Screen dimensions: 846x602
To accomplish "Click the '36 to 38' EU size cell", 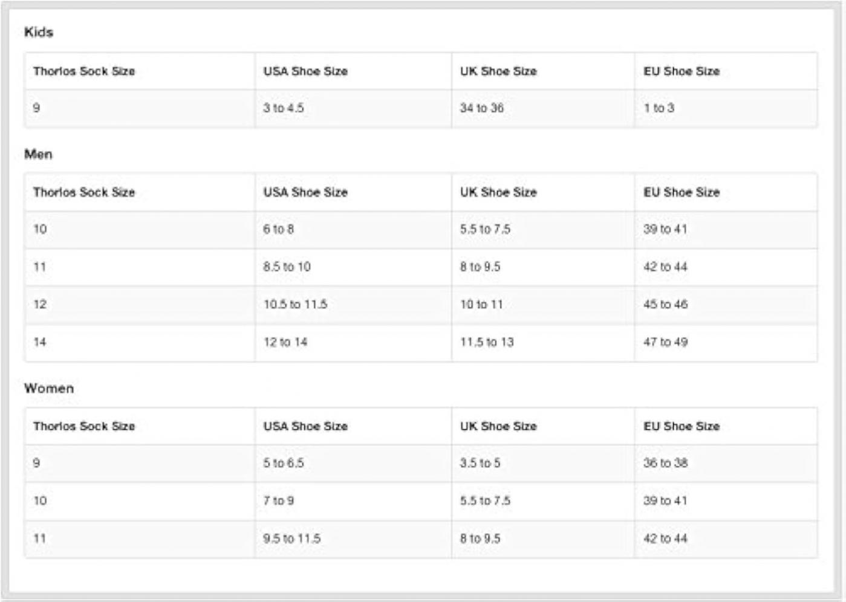I will [x=665, y=463].
